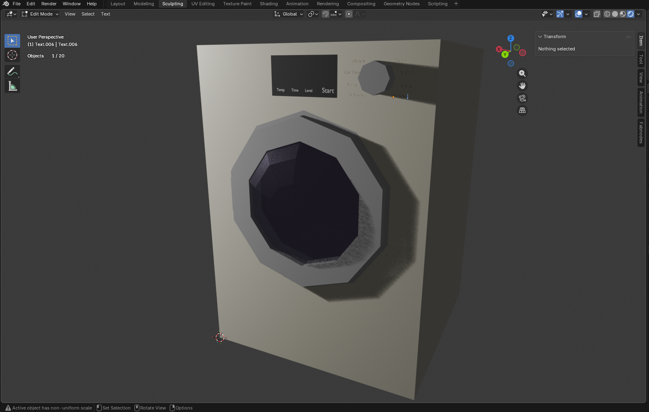Viewport: 649px width, 412px height.
Task: Toggle the snap magnet button
Action: click(x=326, y=14)
